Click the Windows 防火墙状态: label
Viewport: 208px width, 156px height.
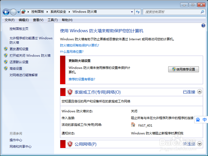tap(77, 111)
